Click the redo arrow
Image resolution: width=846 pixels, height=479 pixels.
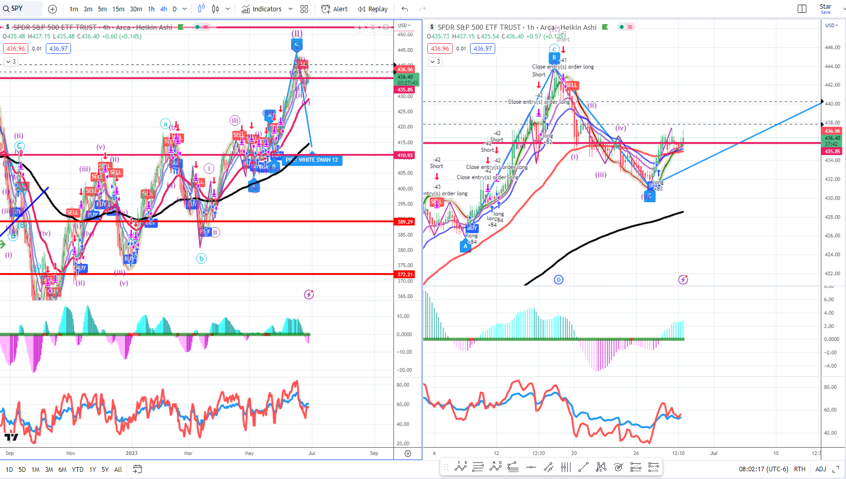tap(422, 9)
